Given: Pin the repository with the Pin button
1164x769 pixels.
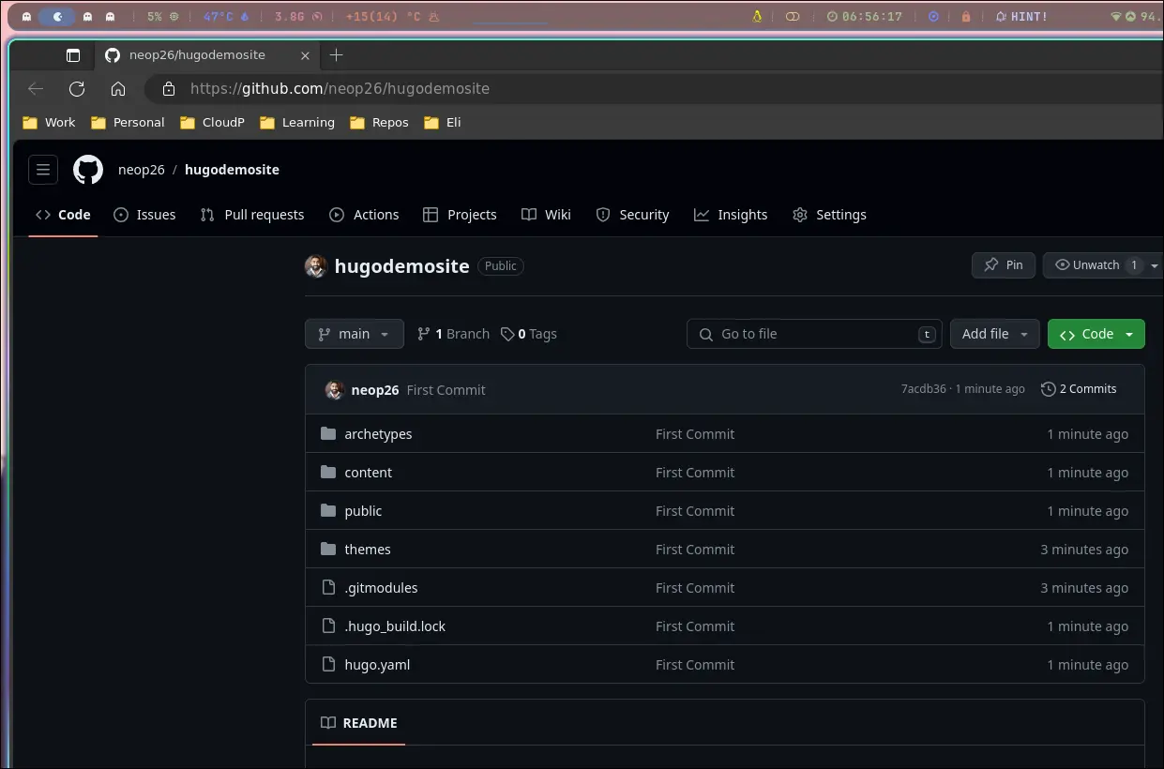Looking at the screenshot, I should pos(1004,265).
